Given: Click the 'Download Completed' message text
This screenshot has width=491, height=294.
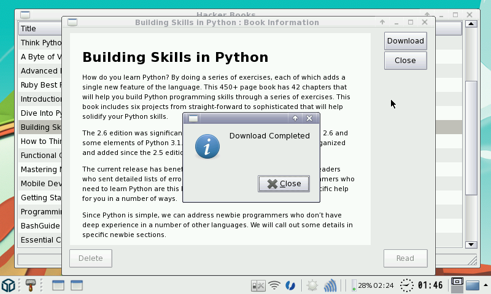Looking at the screenshot, I should 269,135.
